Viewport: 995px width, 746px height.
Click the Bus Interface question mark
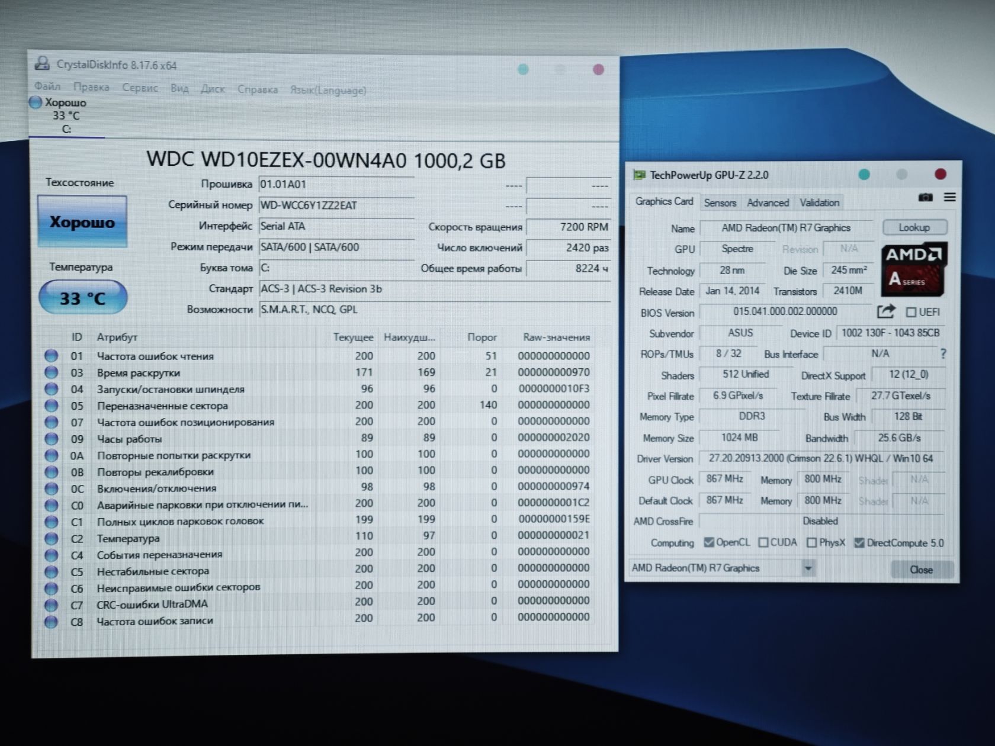point(943,354)
